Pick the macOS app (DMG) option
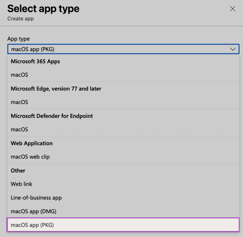The width and height of the screenshot is (243, 237). coord(123,211)
